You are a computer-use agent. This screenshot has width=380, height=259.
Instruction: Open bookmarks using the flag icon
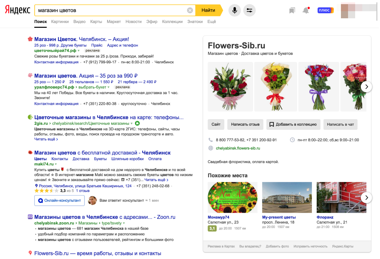[x=292, y=10]
